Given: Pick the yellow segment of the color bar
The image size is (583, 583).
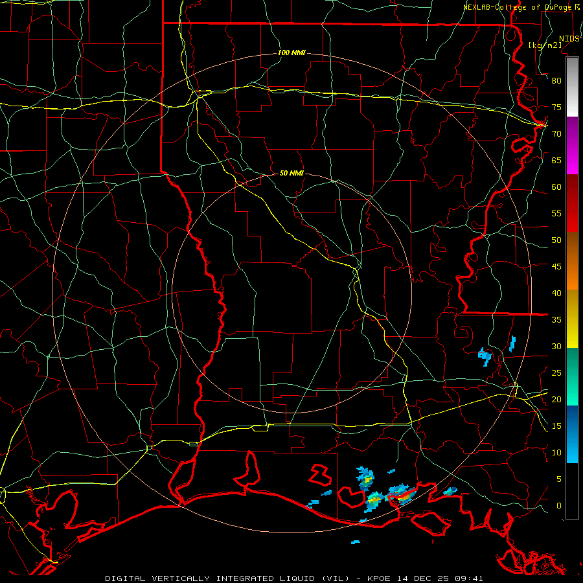Looking at the screenshot, I should tap(572, 319).
